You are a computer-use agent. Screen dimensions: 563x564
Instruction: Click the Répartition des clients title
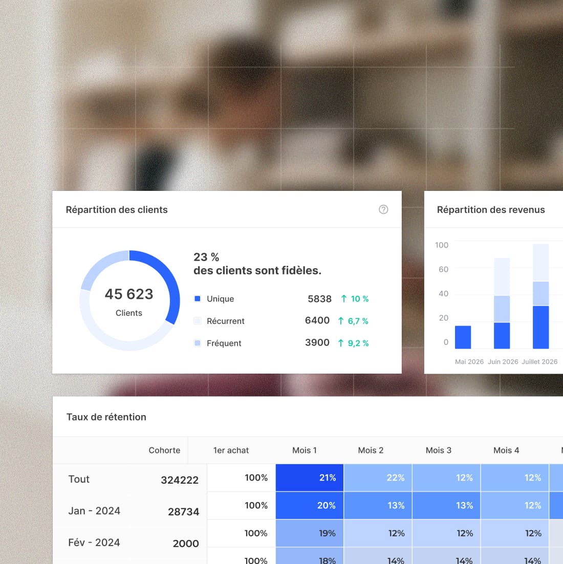click(x=117, y=210)
